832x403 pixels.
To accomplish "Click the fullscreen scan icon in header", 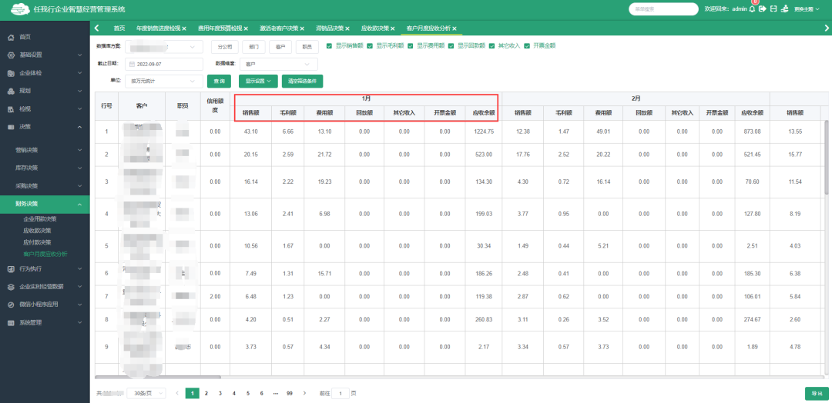I will [773, 9].
